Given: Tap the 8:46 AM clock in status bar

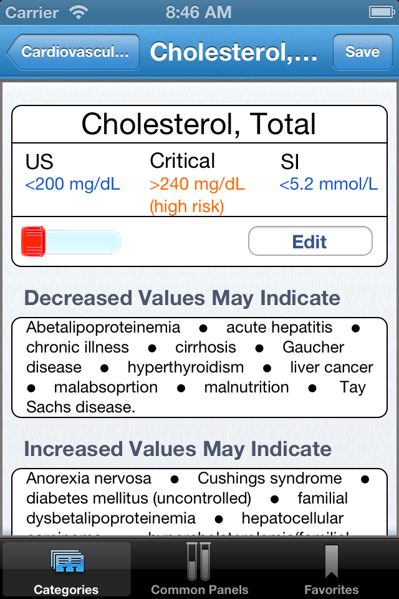Looking at the screenshot, I should coord(198,12).
